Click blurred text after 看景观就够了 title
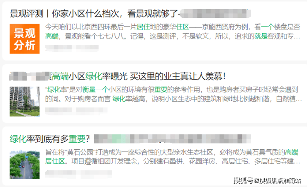This screenshot has width=307, height=187. 215,14
